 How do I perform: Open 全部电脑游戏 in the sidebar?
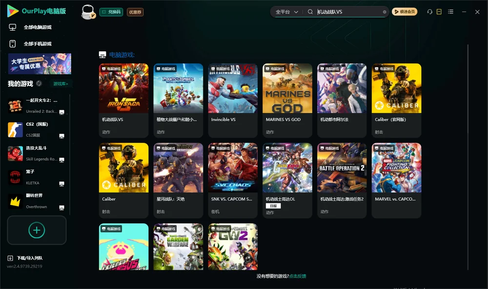tap(38, 27)
